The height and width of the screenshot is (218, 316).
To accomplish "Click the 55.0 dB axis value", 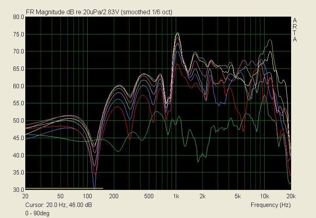I will [x=19, y=103].
